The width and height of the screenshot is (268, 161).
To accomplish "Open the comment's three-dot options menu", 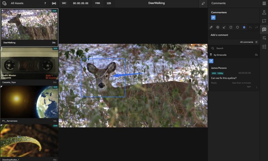I will pos(256,87).
